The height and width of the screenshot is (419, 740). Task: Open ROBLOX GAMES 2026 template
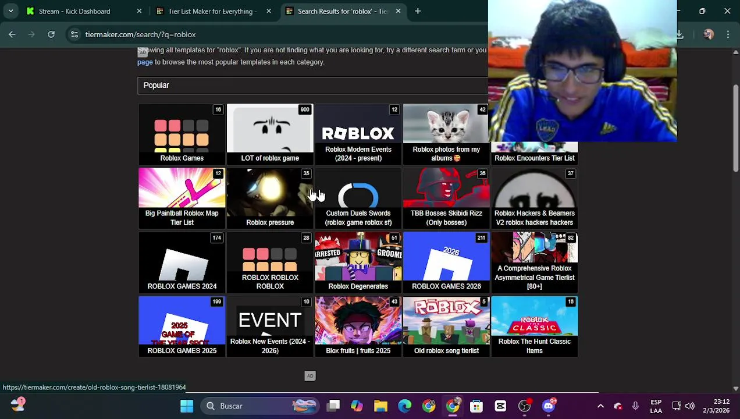coord(446,262)
